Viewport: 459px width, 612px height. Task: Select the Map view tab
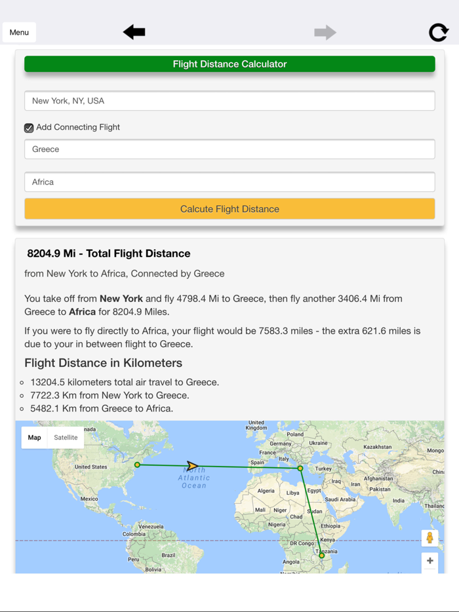coord(34,437)
